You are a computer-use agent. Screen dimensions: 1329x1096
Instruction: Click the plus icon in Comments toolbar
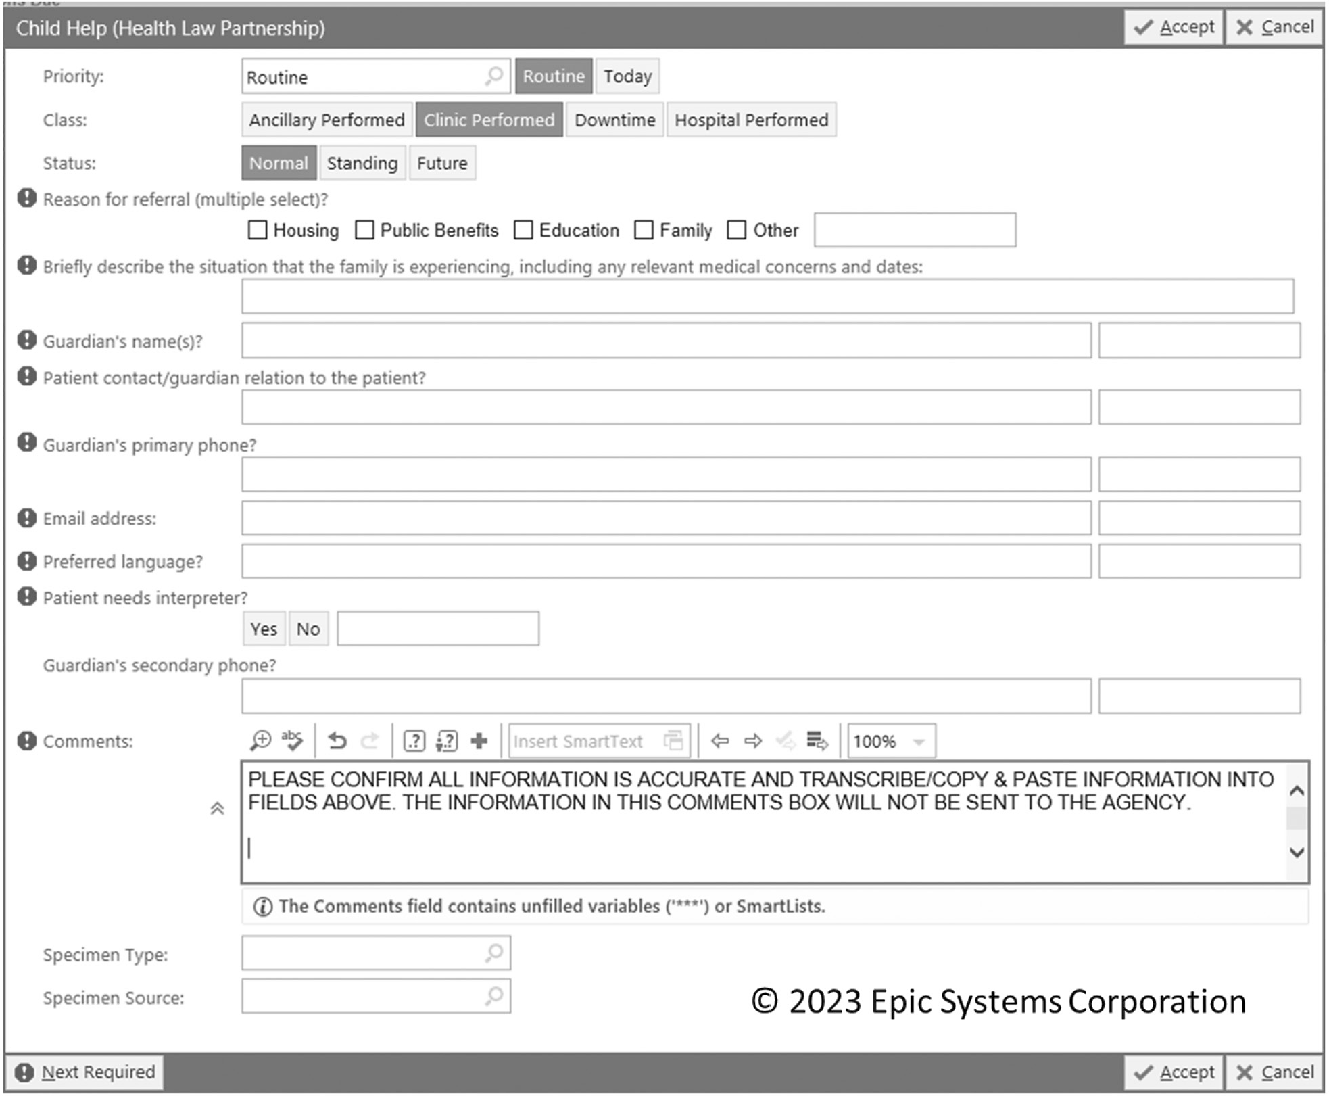[x=479, y=741]
